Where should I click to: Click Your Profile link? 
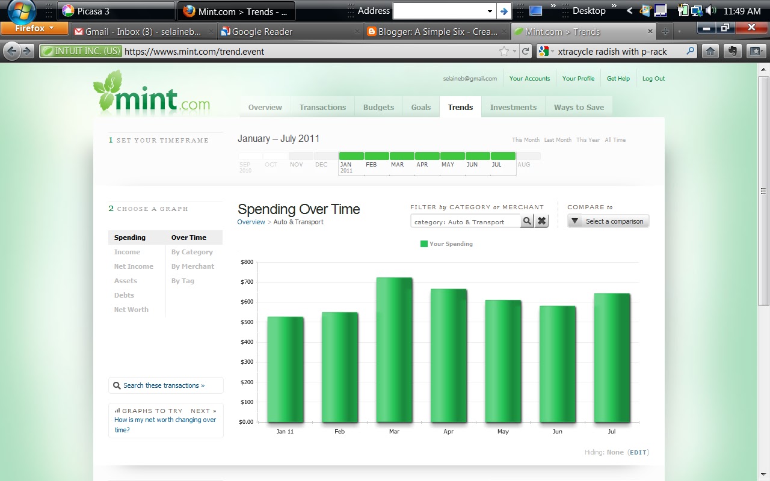pyautogui.click(x=578, y=79)
